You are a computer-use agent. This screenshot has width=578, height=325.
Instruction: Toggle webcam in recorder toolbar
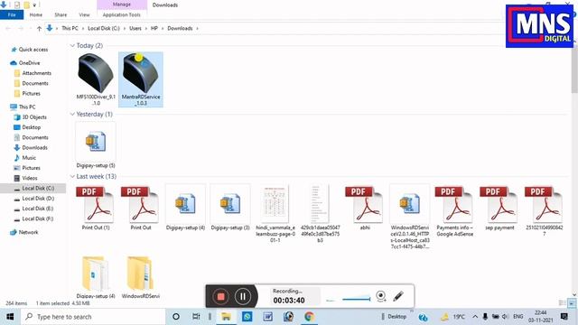click(x=381, y=296)
